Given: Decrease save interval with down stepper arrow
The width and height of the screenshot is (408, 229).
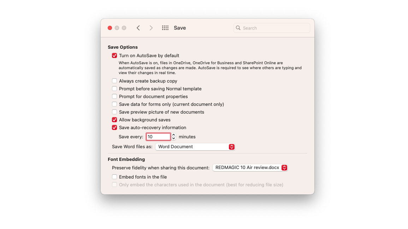Looking at the screenshot, I should pyautogui.click(x=173, y=139).
